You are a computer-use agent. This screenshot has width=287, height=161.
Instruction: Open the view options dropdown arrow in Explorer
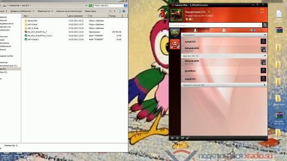(x=115, y=11)
